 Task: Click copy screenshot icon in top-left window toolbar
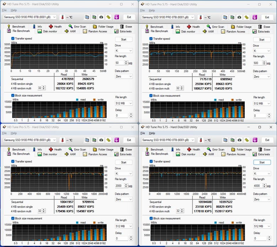pyautogui.click(x=94, y=17)
